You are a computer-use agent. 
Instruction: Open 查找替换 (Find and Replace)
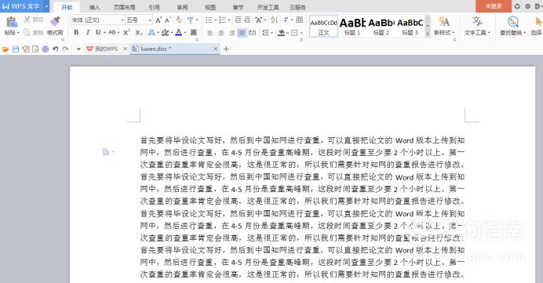pos(513,26)
